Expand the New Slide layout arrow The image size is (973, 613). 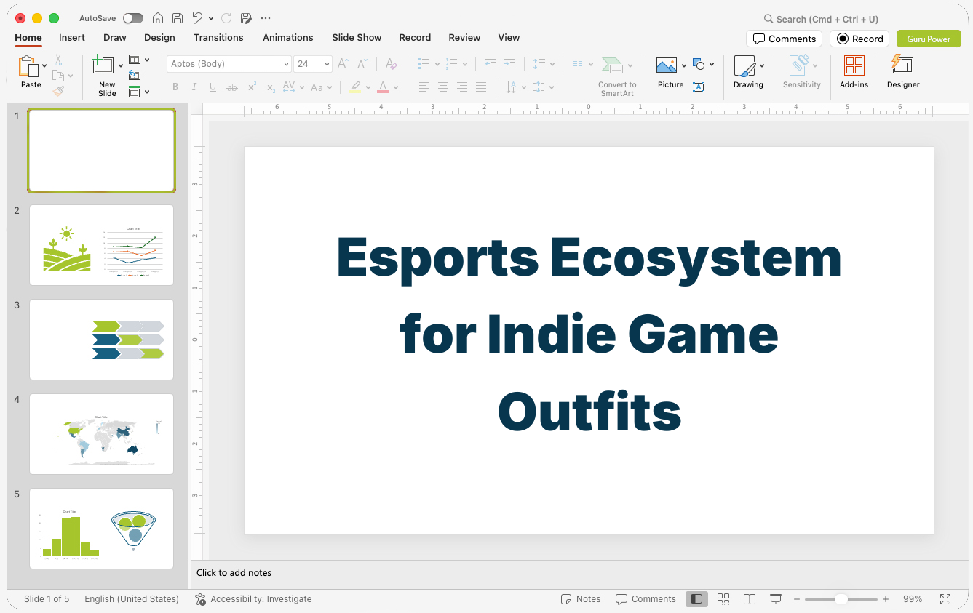point(121,65)
